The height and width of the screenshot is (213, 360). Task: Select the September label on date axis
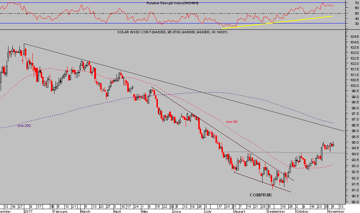tap(277, 211)
